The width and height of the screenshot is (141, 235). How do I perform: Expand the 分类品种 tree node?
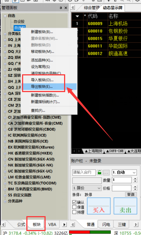click(x=5, y=202)
